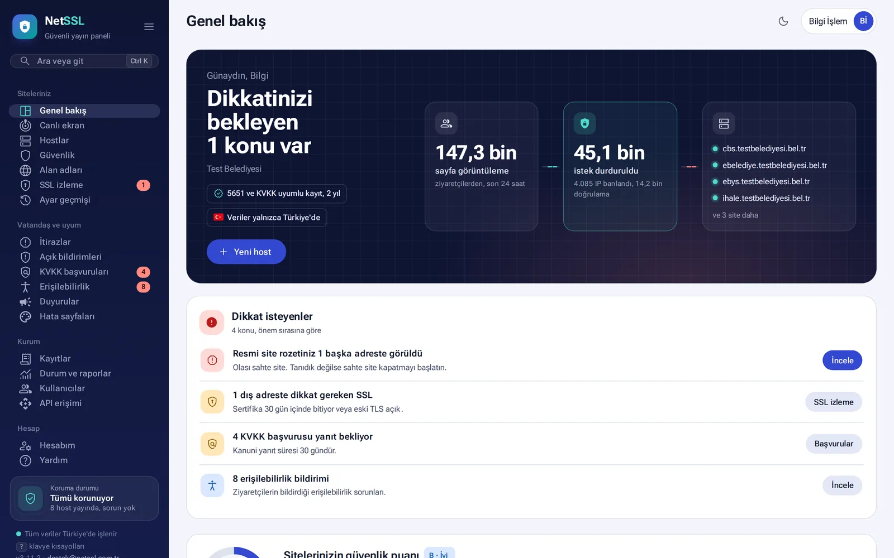
Task: Click the Yeni host button
Action: tap(246, 252)
